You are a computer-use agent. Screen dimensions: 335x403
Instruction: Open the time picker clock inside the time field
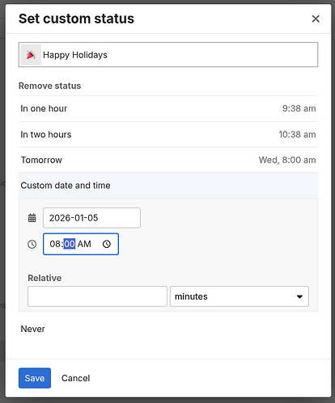tap(107, 244)
